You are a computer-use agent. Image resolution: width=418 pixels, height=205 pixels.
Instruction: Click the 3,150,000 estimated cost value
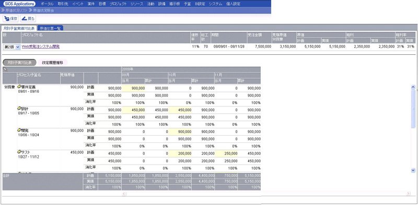tap(287, 46)
